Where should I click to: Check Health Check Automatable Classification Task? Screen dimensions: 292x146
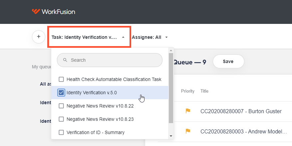pyautogui.click(x=61, y=79)
